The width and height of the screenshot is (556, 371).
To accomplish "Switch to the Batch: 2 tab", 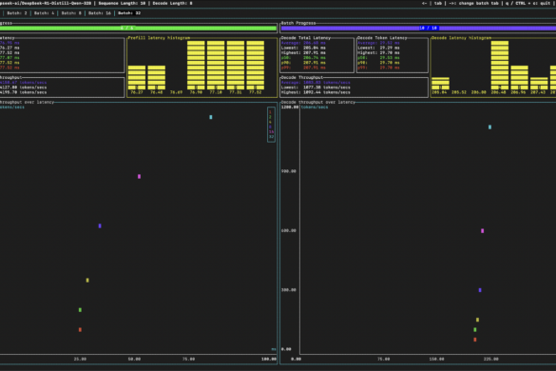I will pos(17,13).
